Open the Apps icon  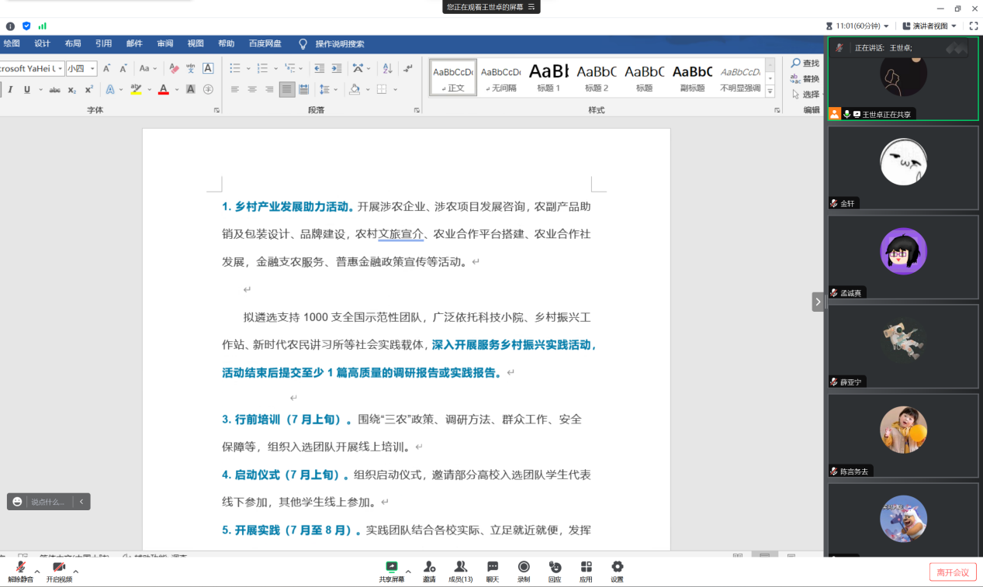tap(586, 568)
